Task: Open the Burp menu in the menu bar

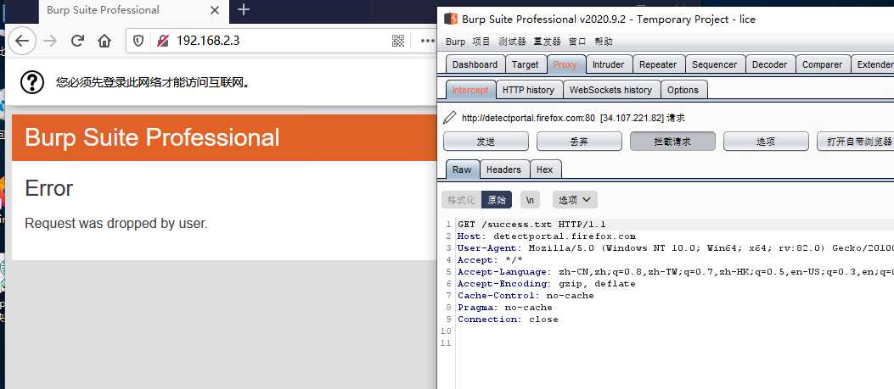Action: click(455, 42)
